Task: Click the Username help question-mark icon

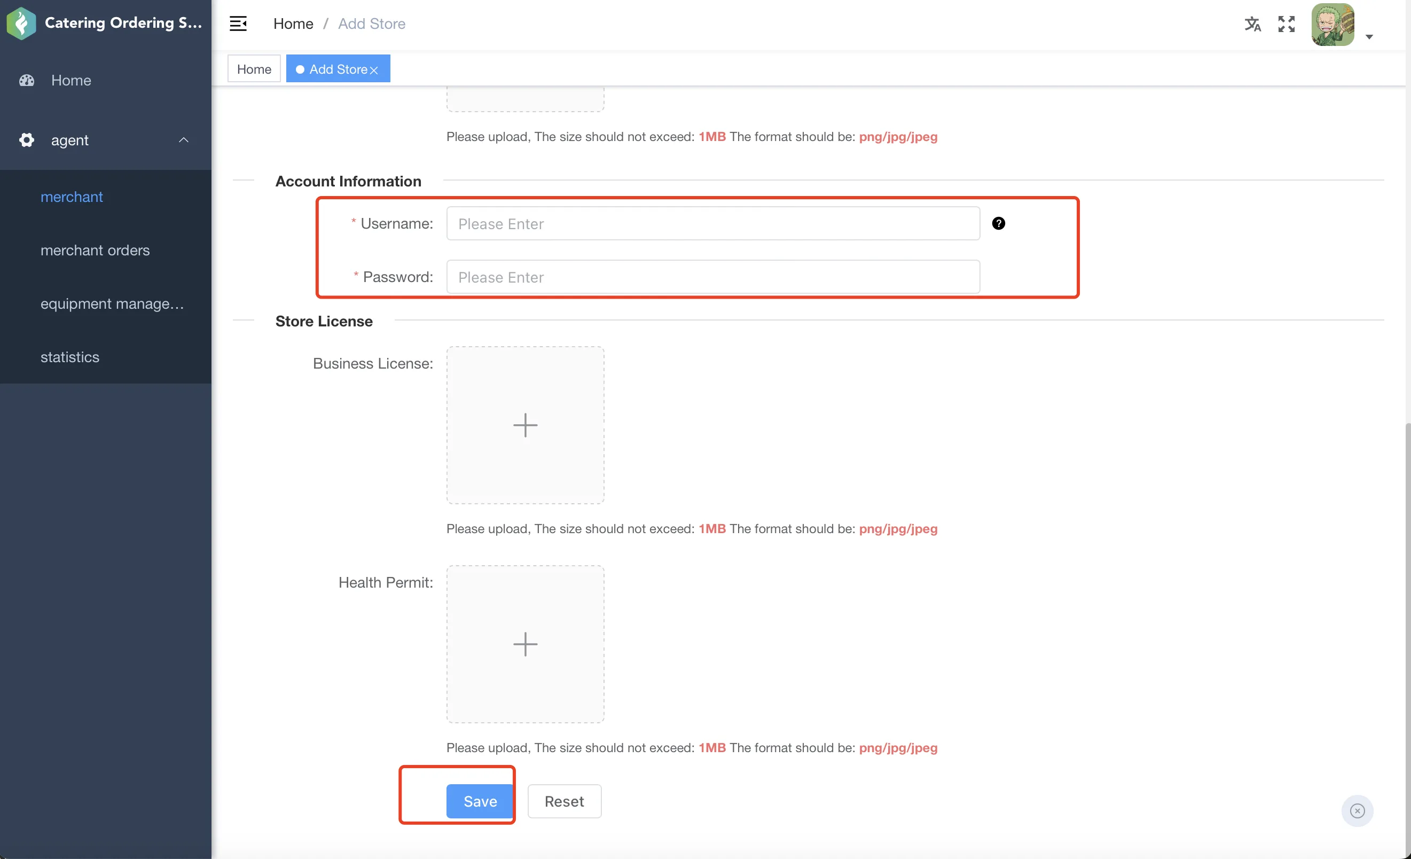Action: [998, 223]
